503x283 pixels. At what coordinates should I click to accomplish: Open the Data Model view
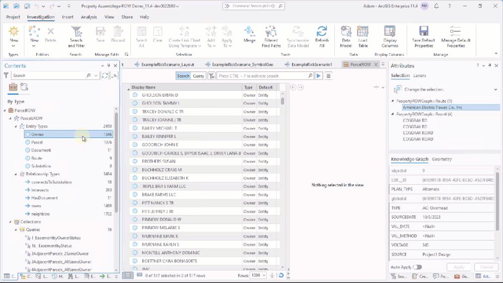click(346, 37)
